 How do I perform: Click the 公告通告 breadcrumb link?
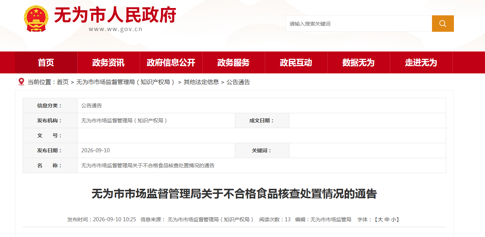(x=238, y=82)
